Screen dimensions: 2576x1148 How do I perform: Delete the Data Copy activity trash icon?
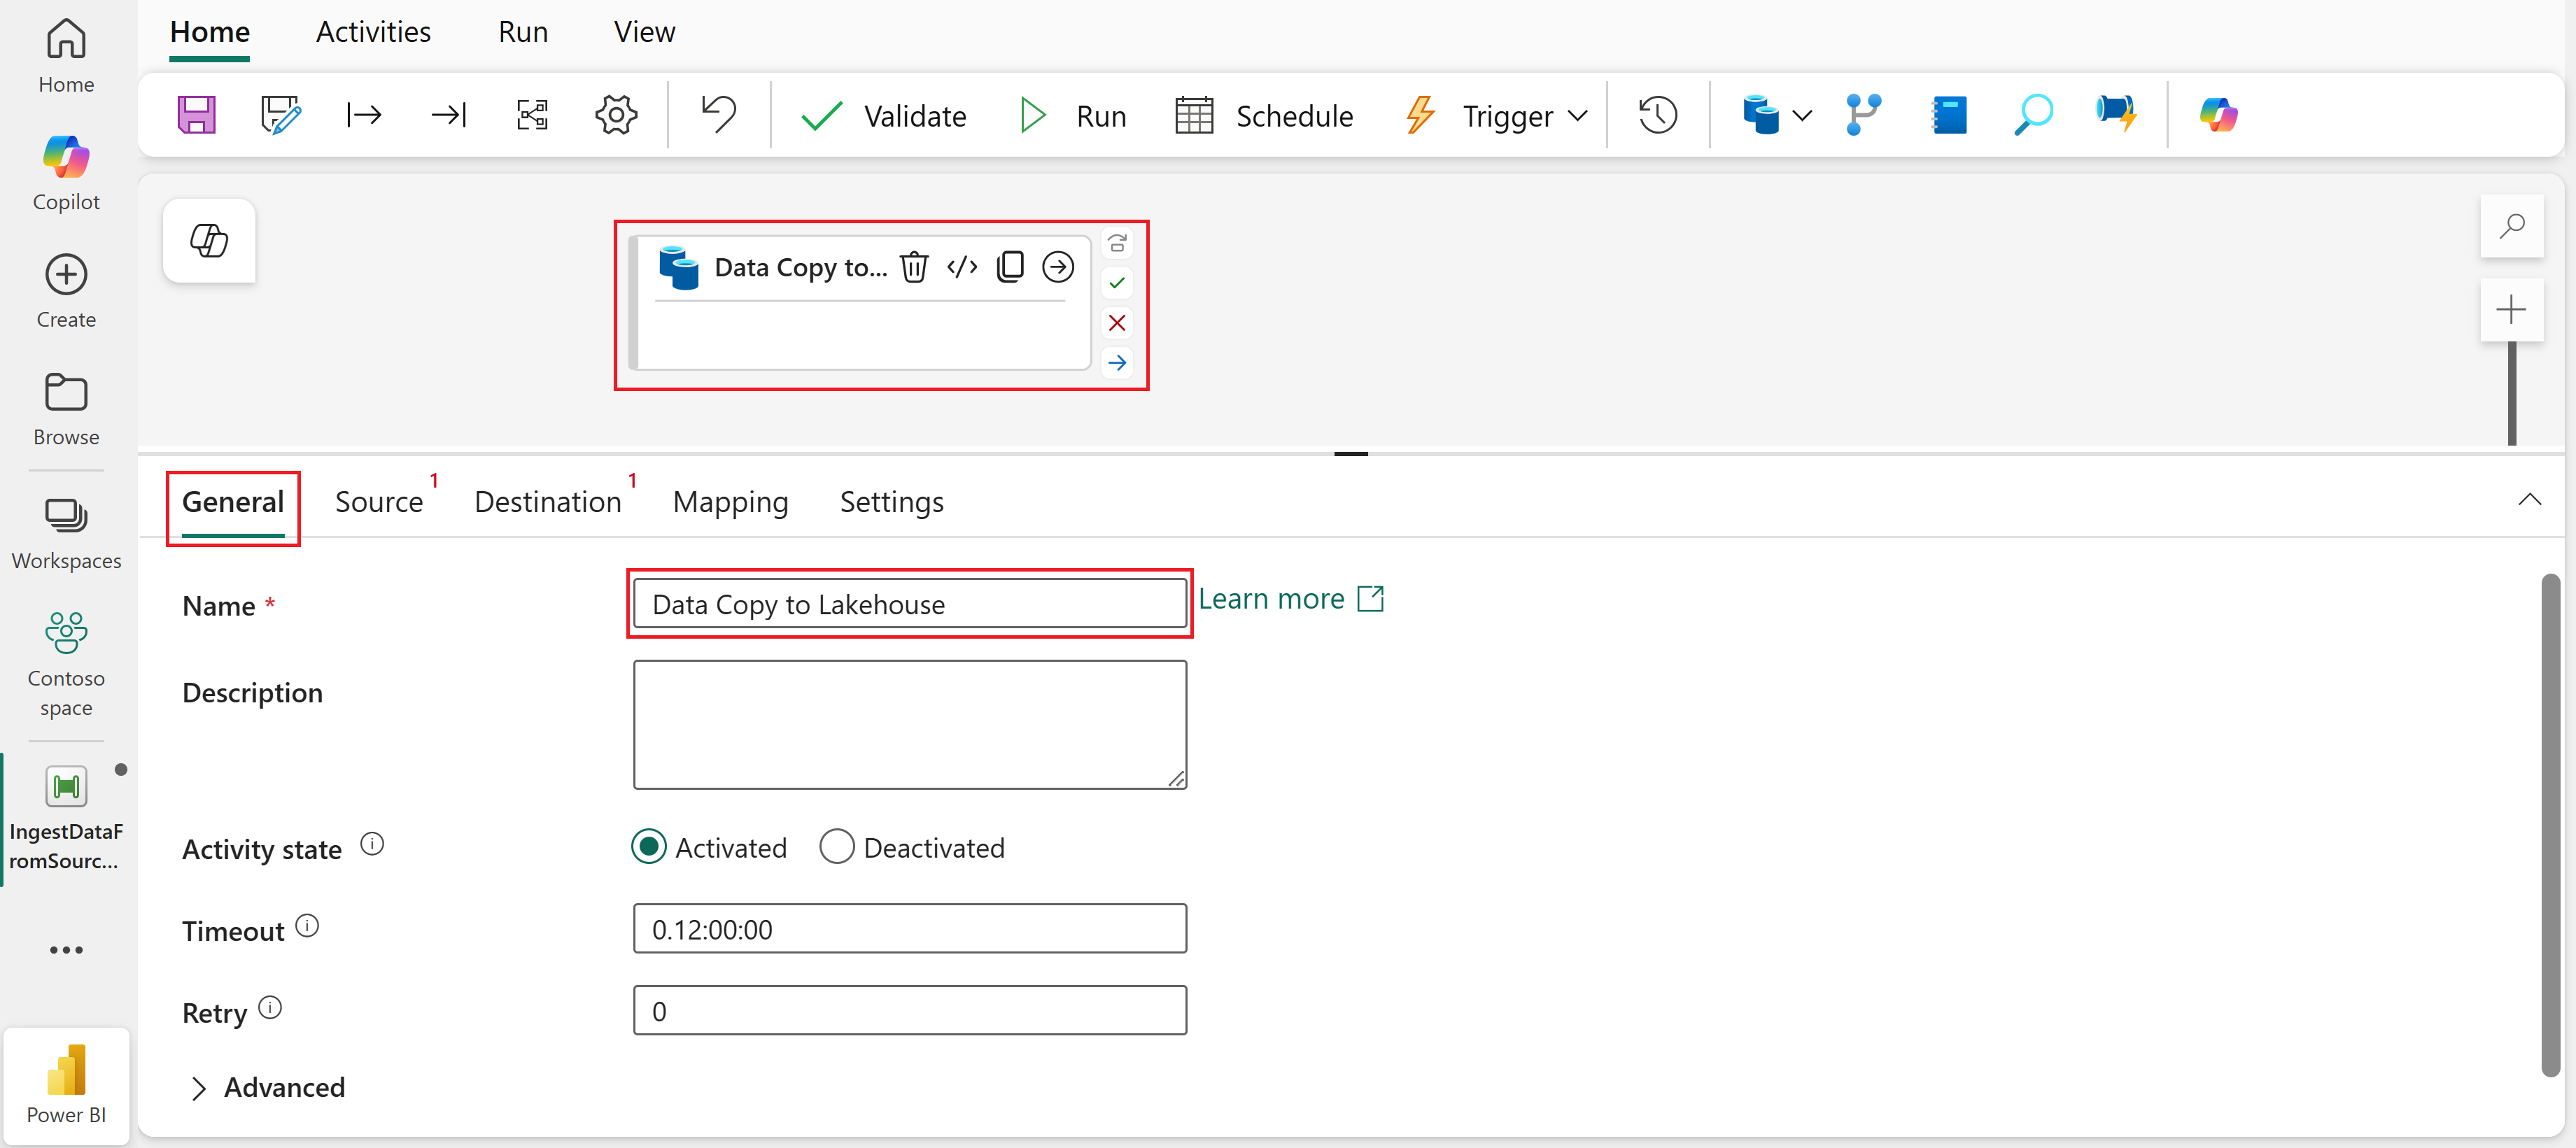(914, 267)
